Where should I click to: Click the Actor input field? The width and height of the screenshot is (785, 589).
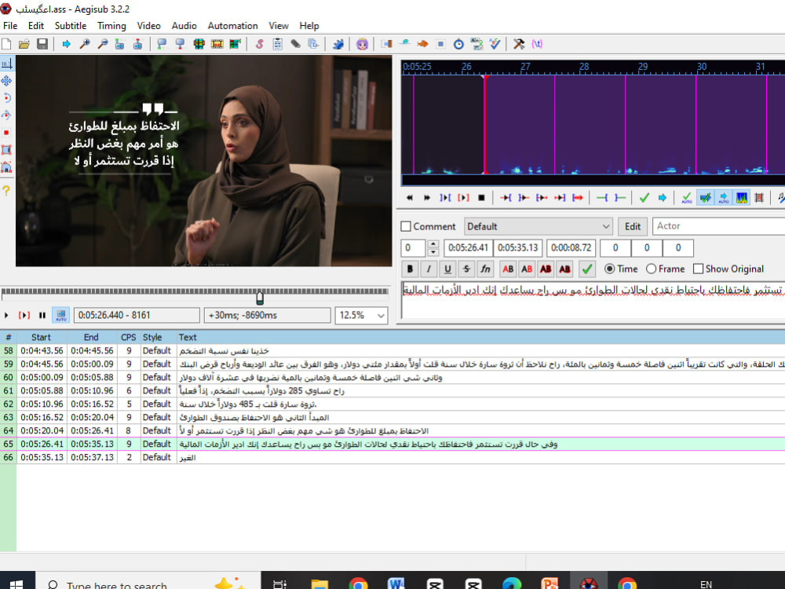[718, 226]
